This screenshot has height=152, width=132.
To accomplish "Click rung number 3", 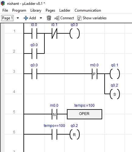I will [x=14, y=72].
